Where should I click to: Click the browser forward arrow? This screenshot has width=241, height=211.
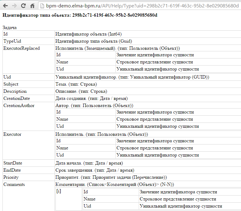pos(14,6)
